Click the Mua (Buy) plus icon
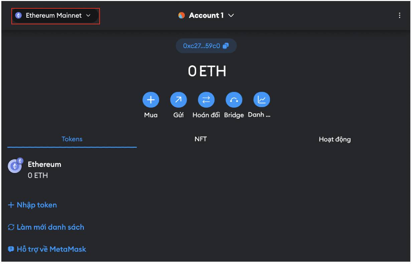Screen dimensions: 411x264 151,99
